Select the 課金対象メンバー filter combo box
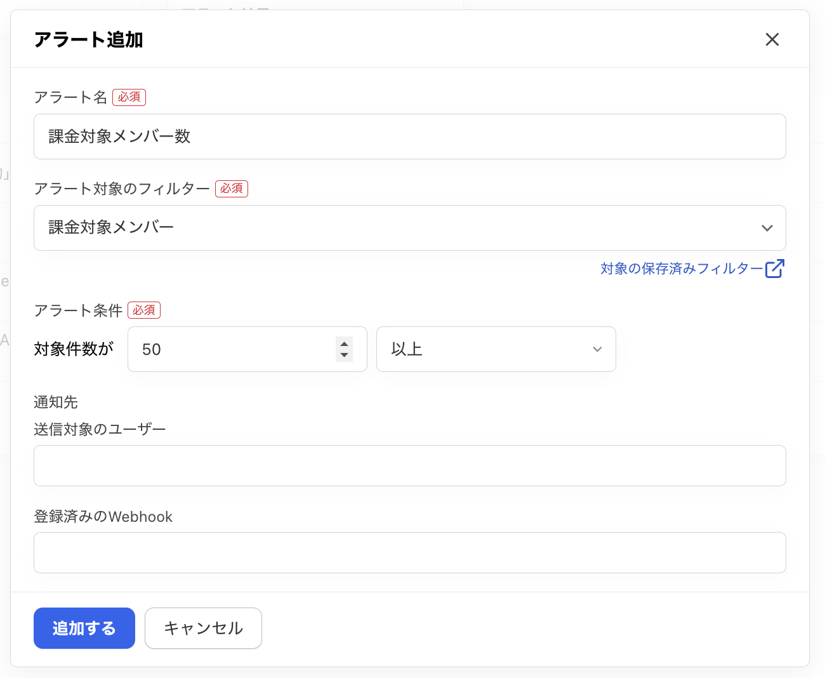This screenshot has width=825, height=678. (x=393, y=228)
